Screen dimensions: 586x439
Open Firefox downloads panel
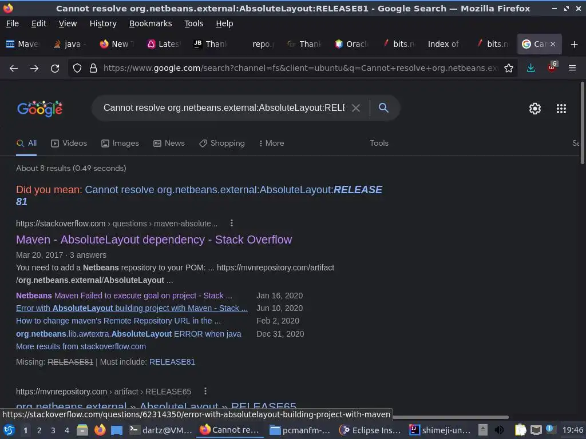point(530,69)
